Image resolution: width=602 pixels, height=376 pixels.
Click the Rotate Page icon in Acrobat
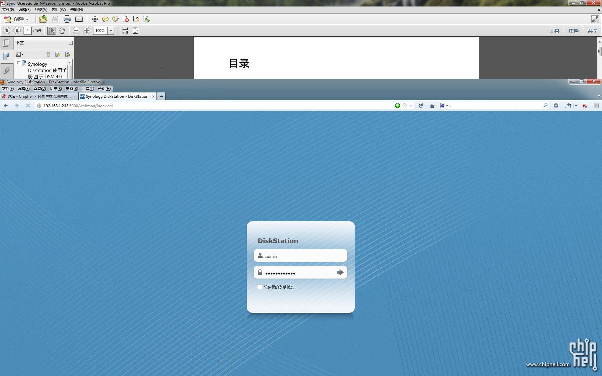pyautogui.click(x=136, y=19)
